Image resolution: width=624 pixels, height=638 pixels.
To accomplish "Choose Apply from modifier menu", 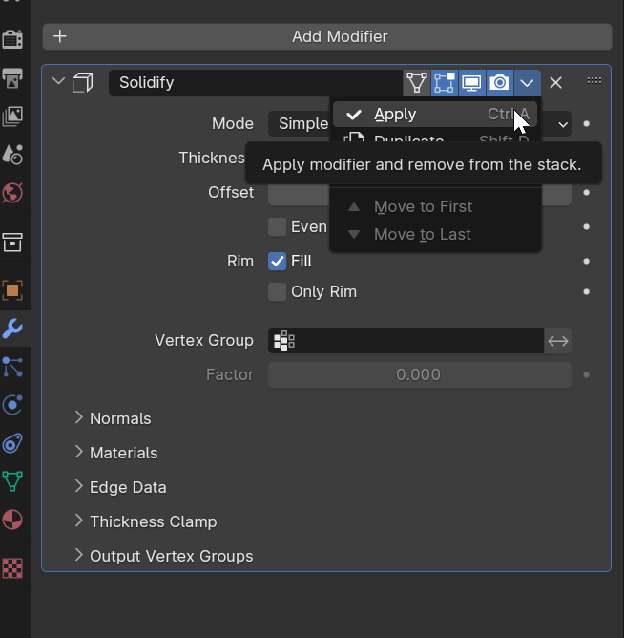I will [435, 115].
